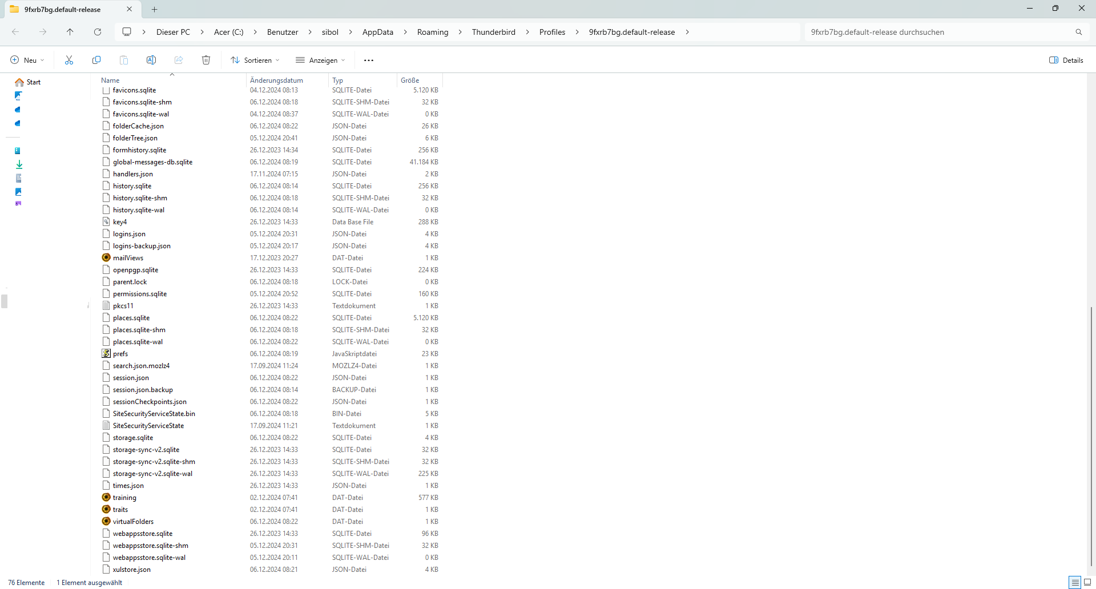Screen dimensions: 1096x589
Task: Select the training DAT file icon
Action: [106, 497]
